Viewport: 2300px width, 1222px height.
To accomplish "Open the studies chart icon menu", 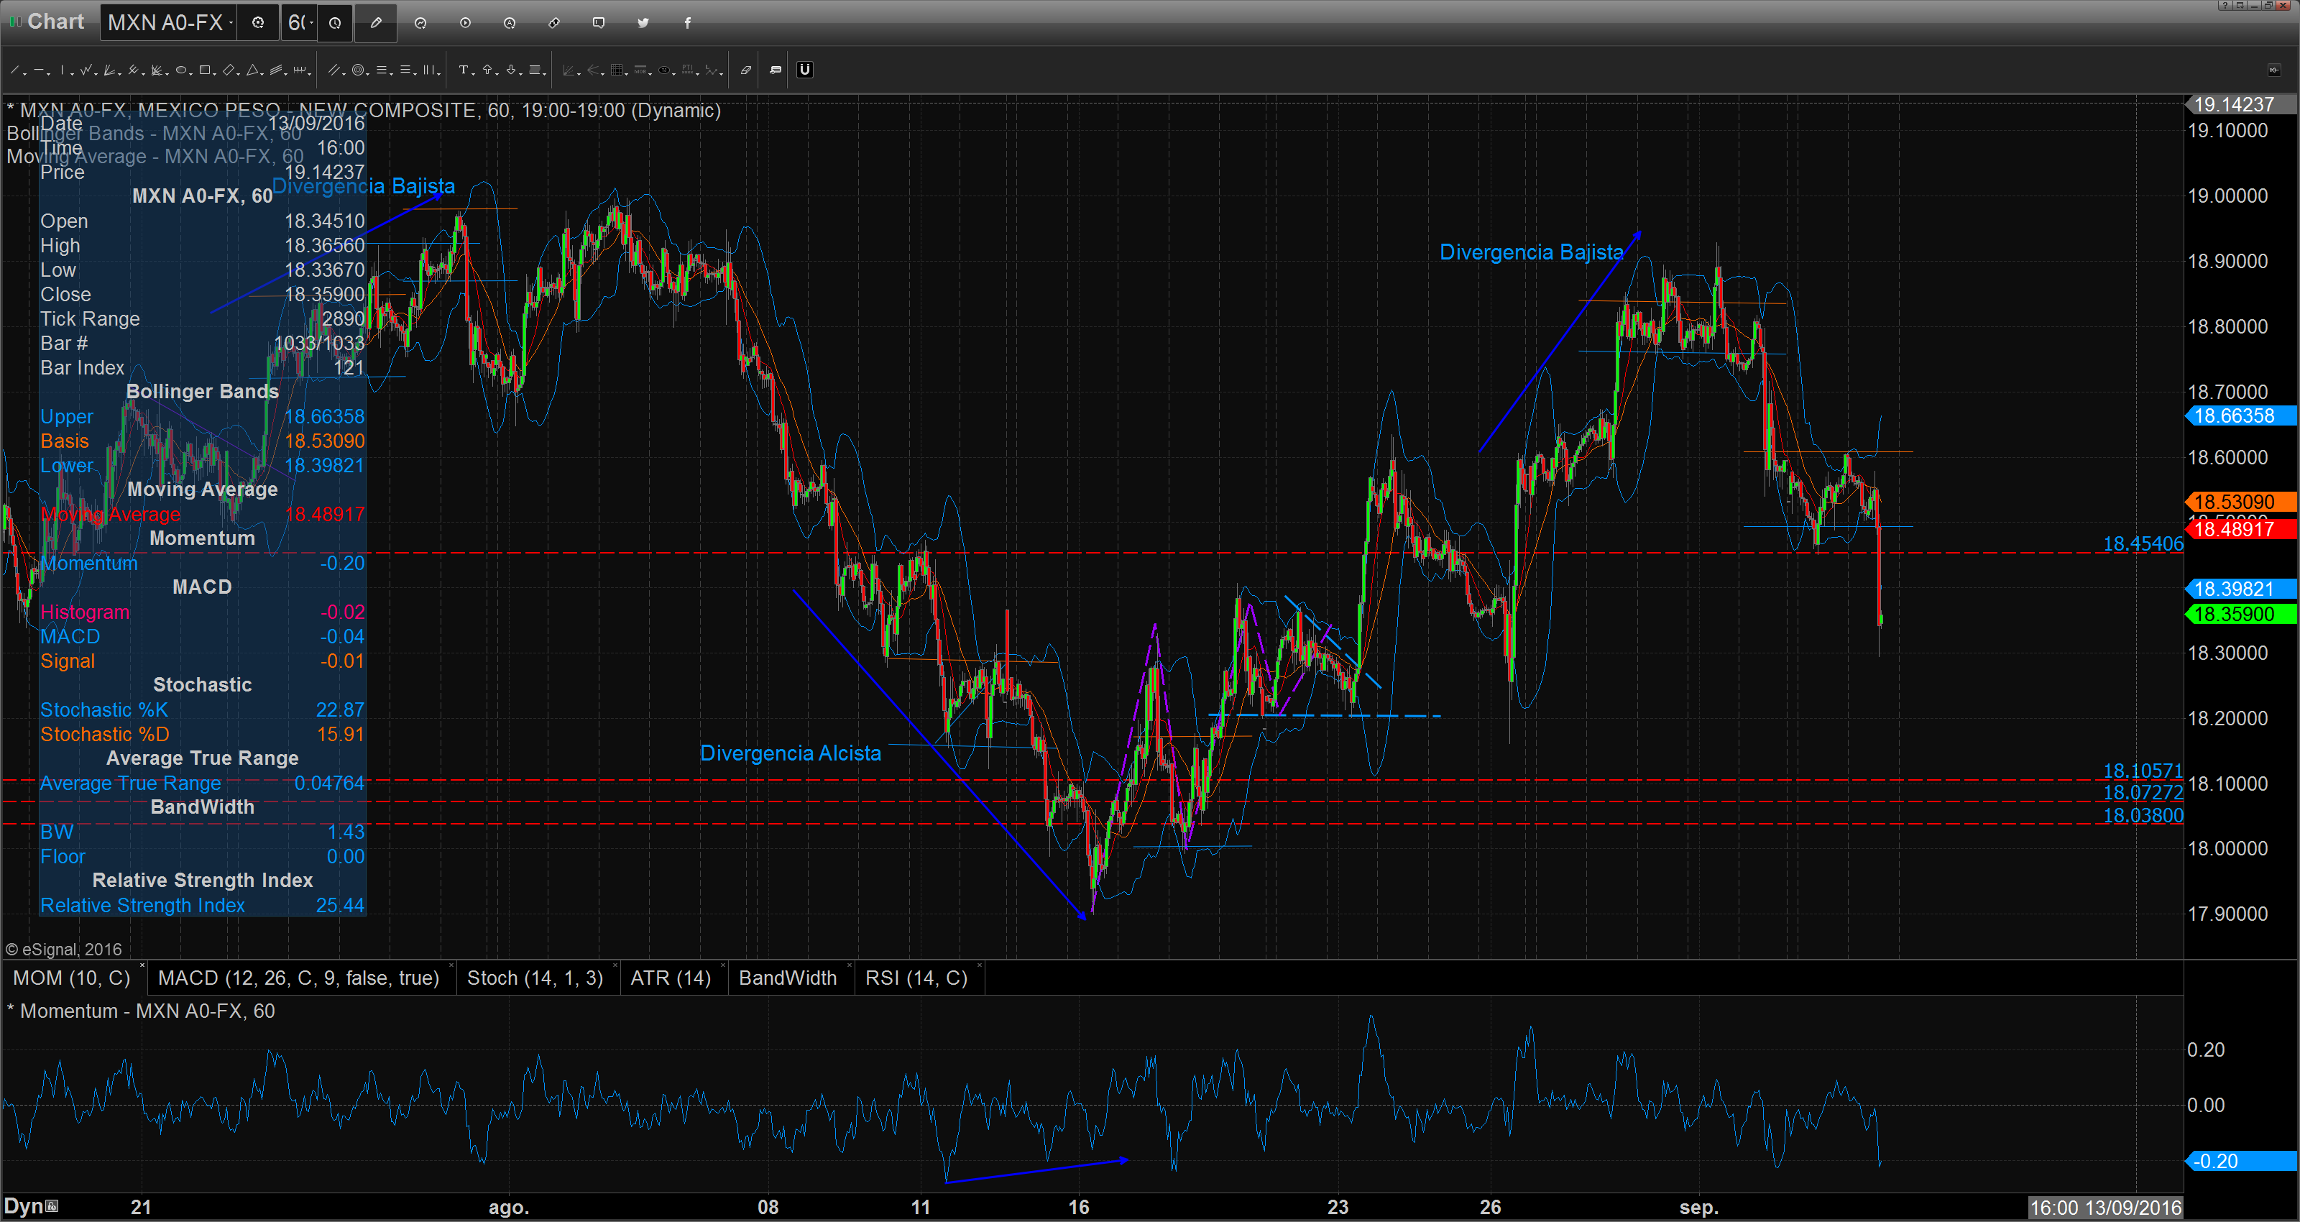I will tap(420, 22).
